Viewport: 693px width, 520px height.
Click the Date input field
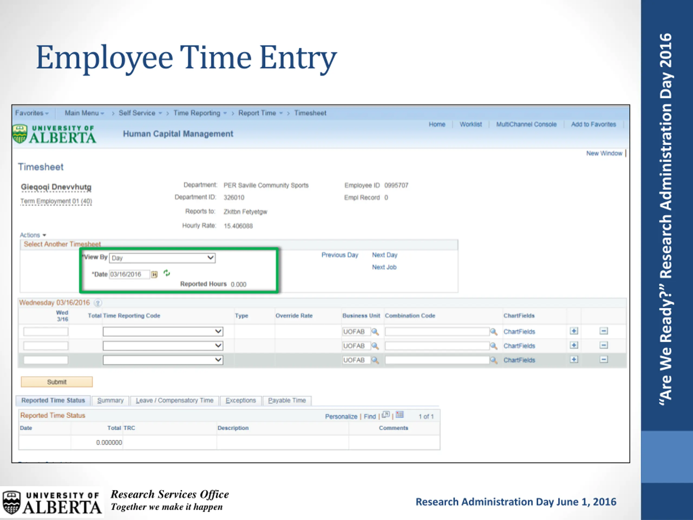[129, 275]
